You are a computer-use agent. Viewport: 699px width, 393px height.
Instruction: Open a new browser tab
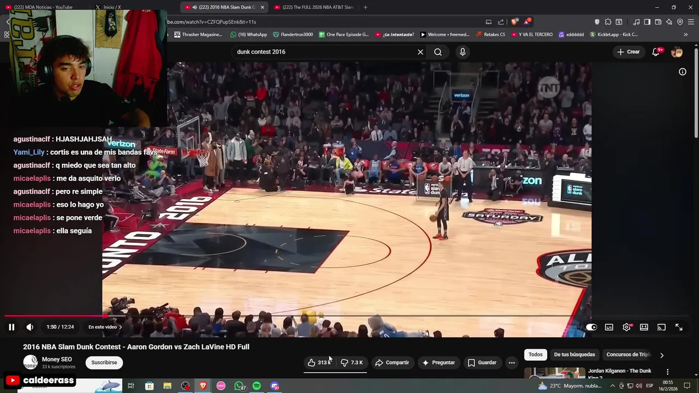tap(365, 7)
